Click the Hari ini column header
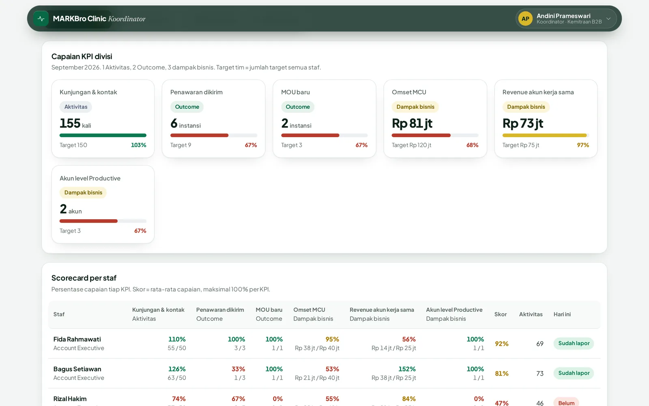 (562, 314)
